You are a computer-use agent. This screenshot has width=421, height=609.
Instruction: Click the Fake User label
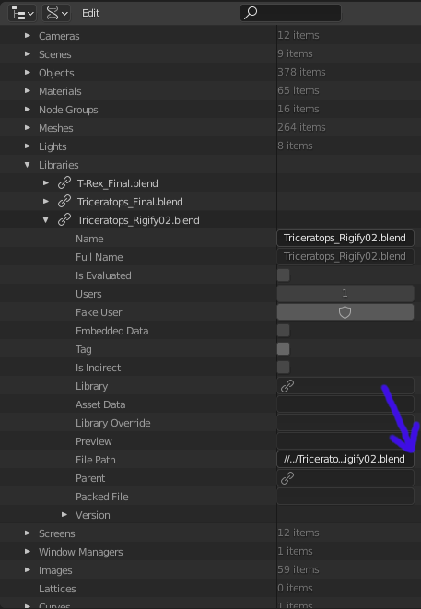[99, 312]
